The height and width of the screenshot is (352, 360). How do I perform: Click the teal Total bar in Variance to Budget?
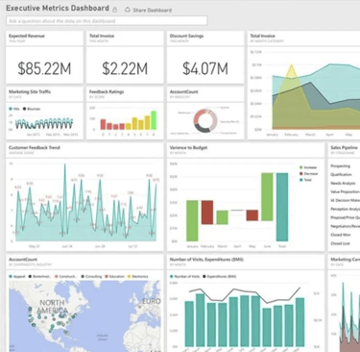[x=282, y=207]
